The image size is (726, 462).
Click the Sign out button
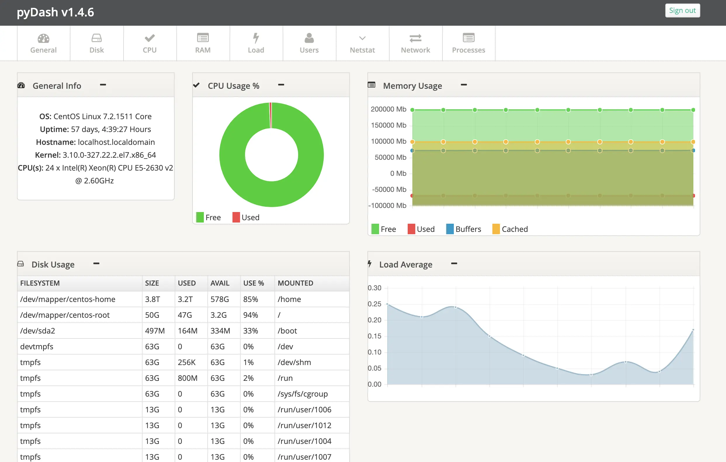click(682, 11)
